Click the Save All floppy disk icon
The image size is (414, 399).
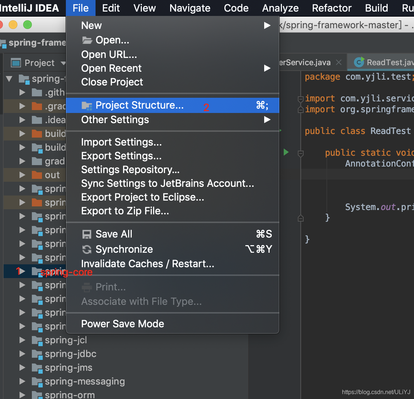[86, 234]
